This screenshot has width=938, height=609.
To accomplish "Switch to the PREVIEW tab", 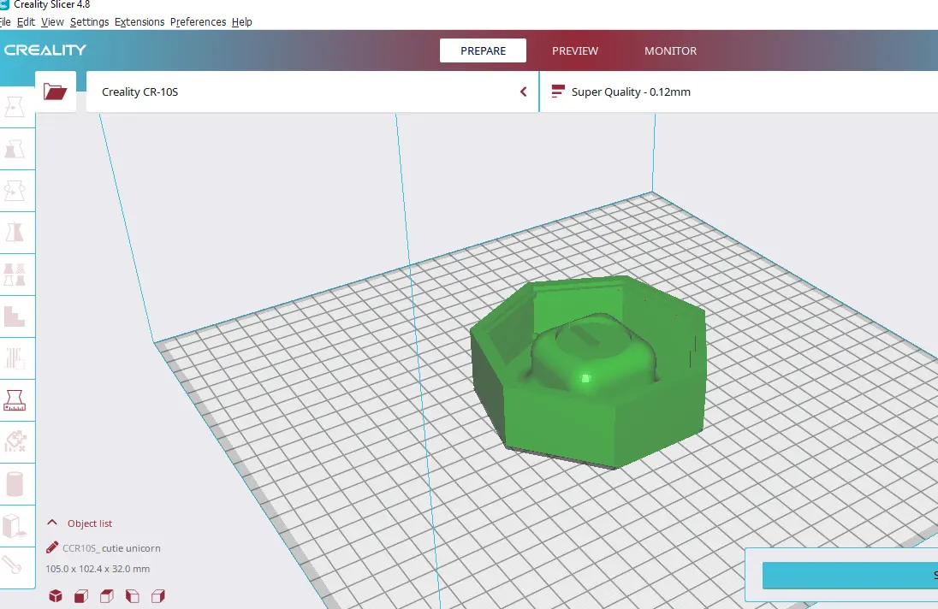I will (x=575, y=50).
